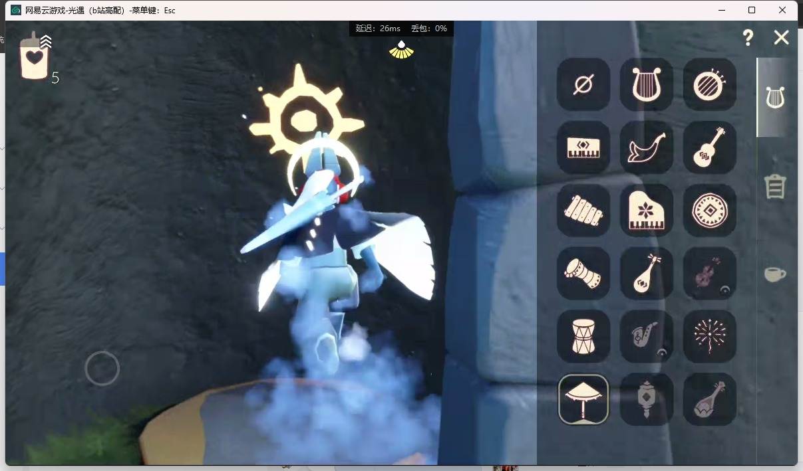Tap the heart candle counter icon
The image size is (803, 471).
tap(35, 56)
